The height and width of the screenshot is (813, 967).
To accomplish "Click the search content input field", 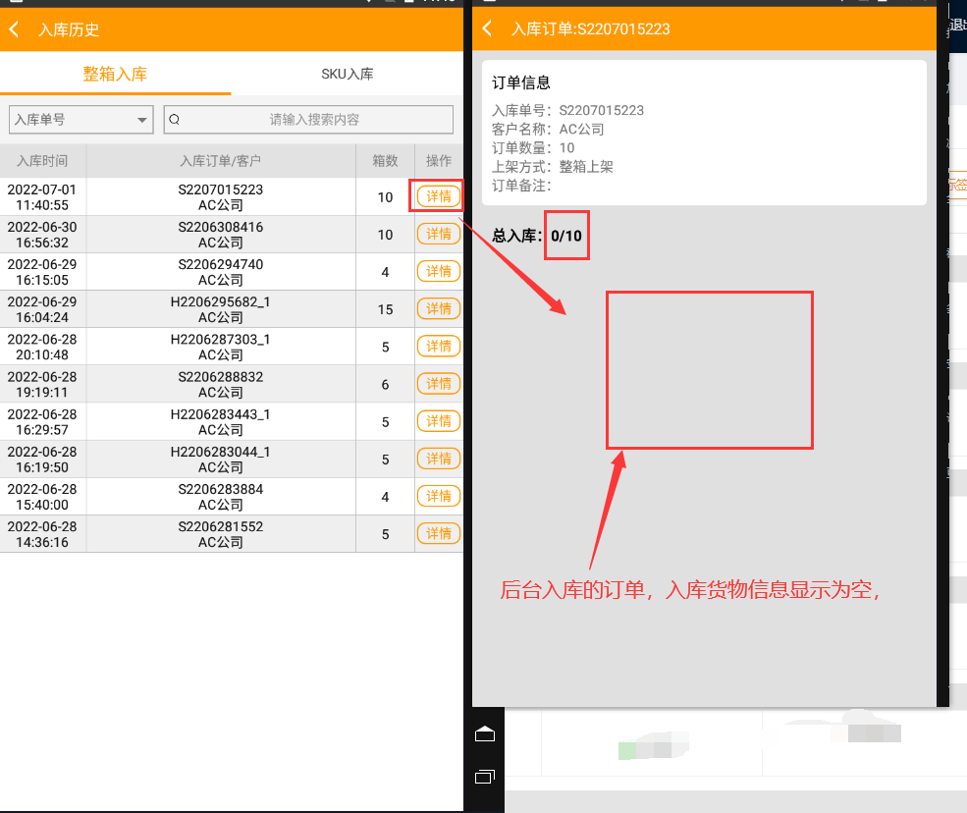I will click(314, 120).
